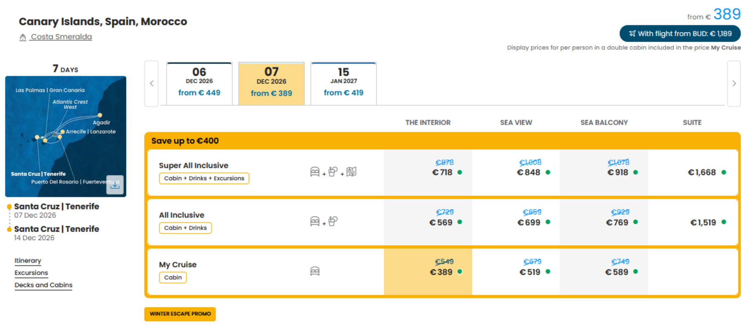Show next departure dates

pos(734,84)
